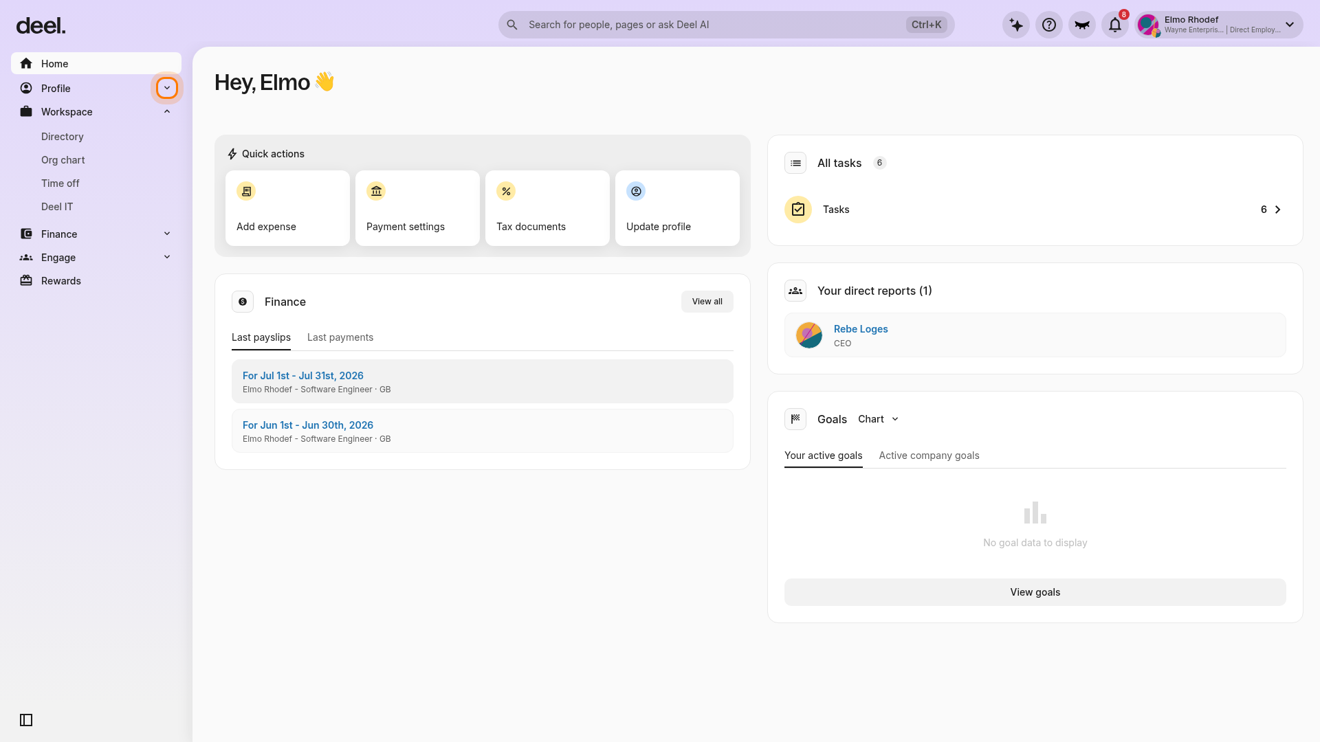This screenshot has width=1320, height=742.
Task: Click the Update profile quick action label
Action: (659, 227)
